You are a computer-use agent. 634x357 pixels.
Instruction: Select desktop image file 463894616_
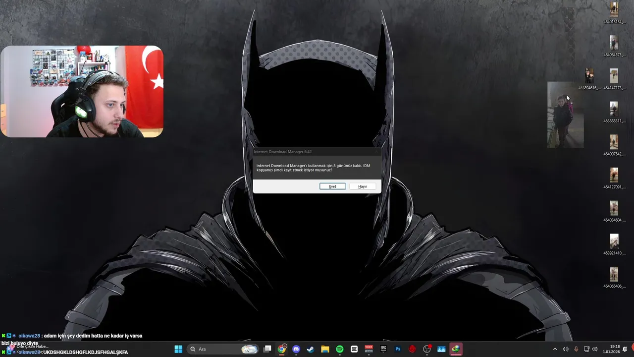589,79
